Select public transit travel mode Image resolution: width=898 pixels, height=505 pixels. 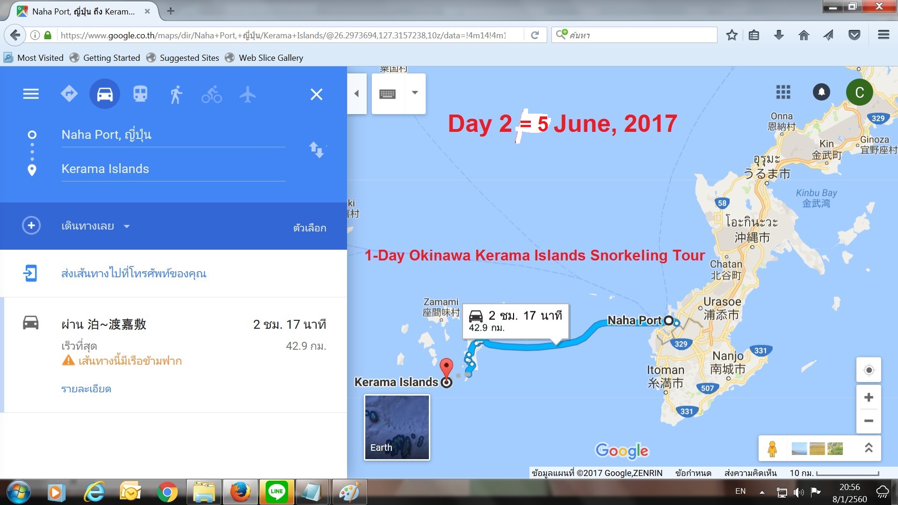(x=140, y=94)
